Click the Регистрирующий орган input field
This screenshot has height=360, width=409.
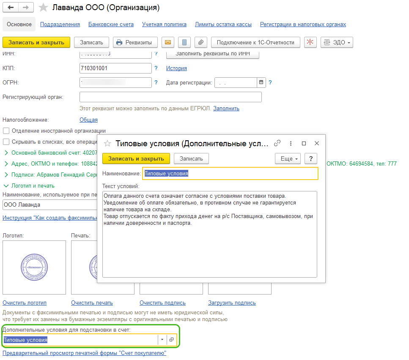point(170,97)
